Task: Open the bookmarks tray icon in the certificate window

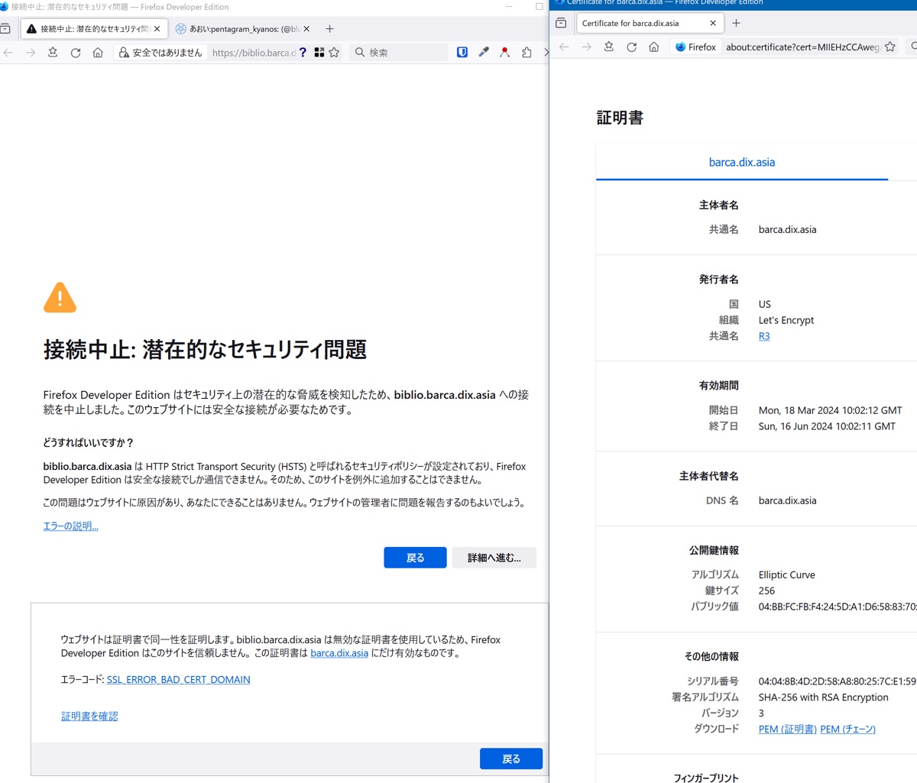Action: click(x=609, y=47)
